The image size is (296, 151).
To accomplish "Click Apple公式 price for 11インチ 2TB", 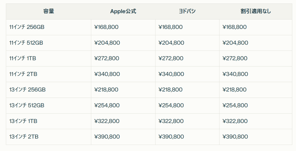I will (107, 74).
